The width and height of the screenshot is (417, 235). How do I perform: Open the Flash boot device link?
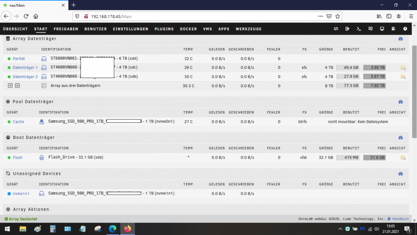18,157
